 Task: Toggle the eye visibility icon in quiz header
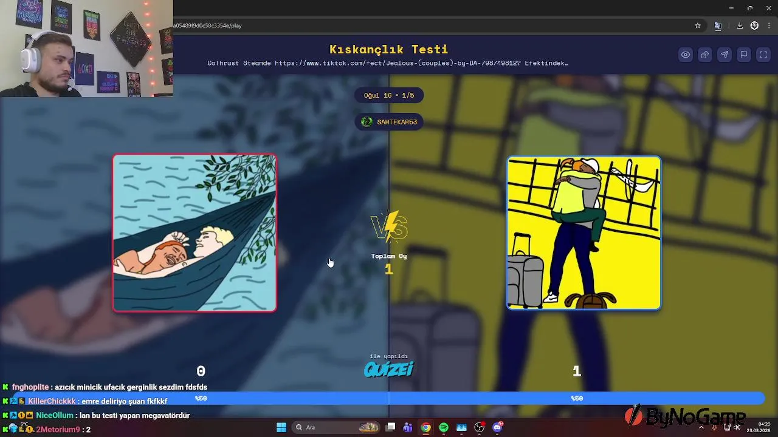(686, 55)
